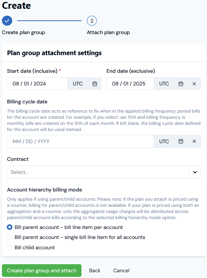Viewport: 207px width, 278px height.
Task: Click the step 2 circle indicator
Action: 92,21
